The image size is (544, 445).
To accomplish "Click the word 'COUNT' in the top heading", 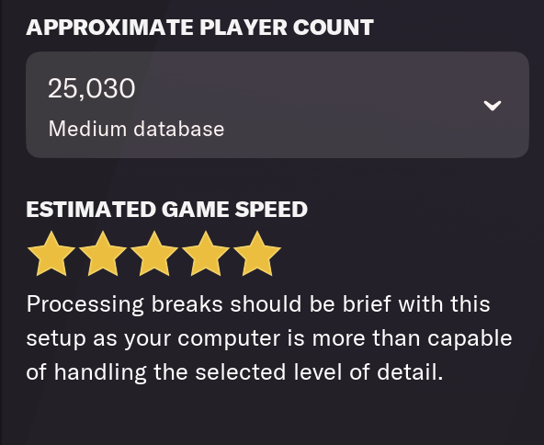I will coord(334,28).
